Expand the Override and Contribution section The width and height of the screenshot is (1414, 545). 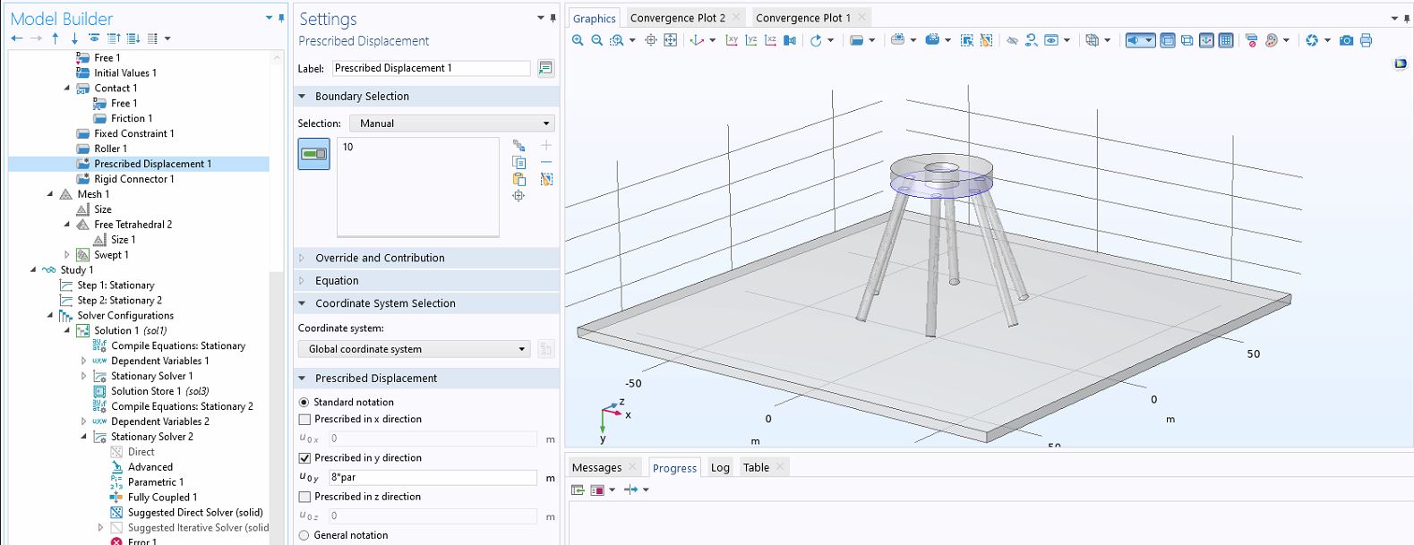click(380, 258)
